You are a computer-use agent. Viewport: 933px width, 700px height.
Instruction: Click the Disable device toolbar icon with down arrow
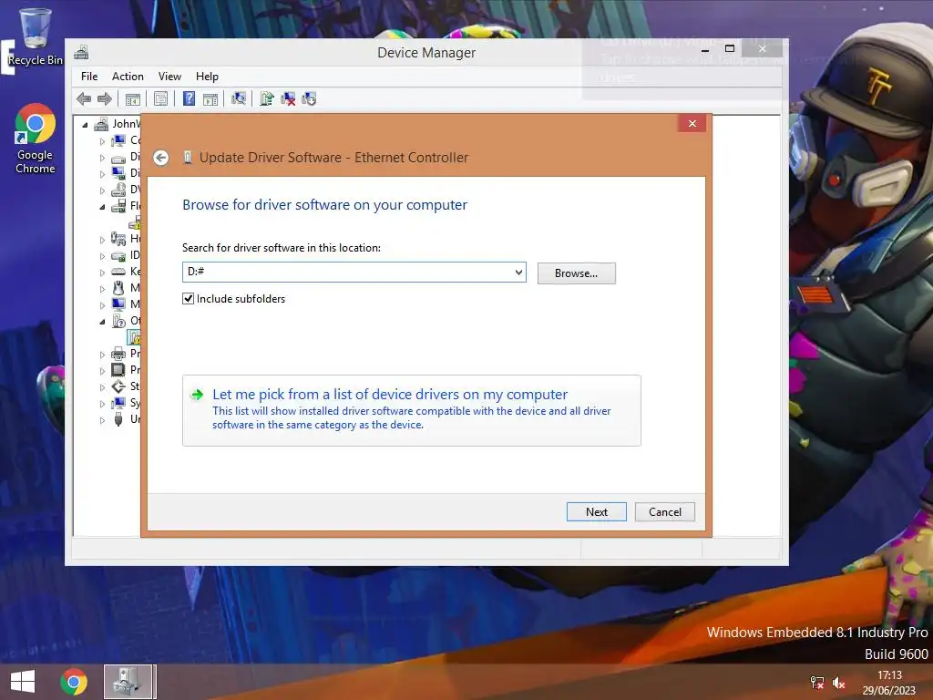[309, 98]
